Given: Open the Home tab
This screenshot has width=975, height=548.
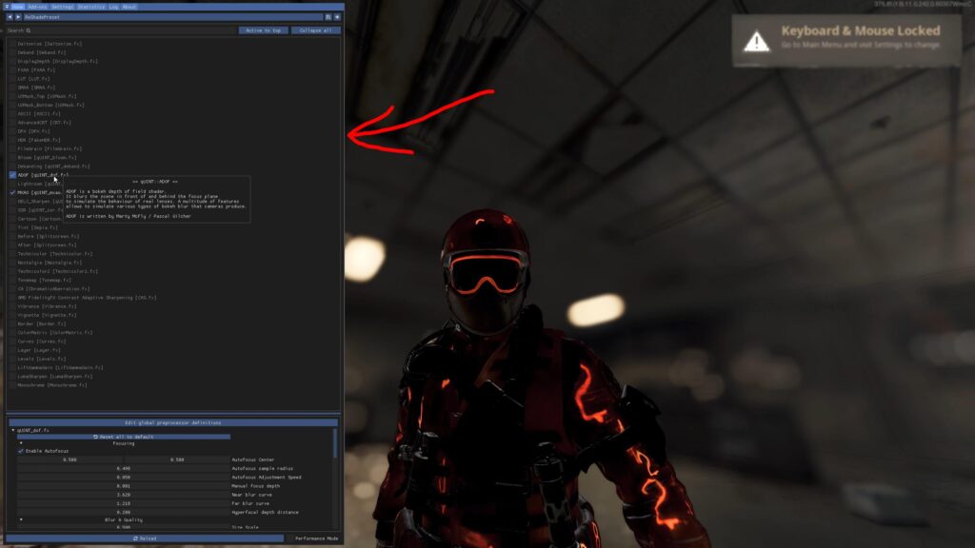Looking at the screenshot, I should tap(17, 7).
